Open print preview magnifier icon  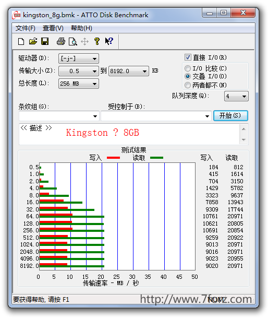(72, 42)
